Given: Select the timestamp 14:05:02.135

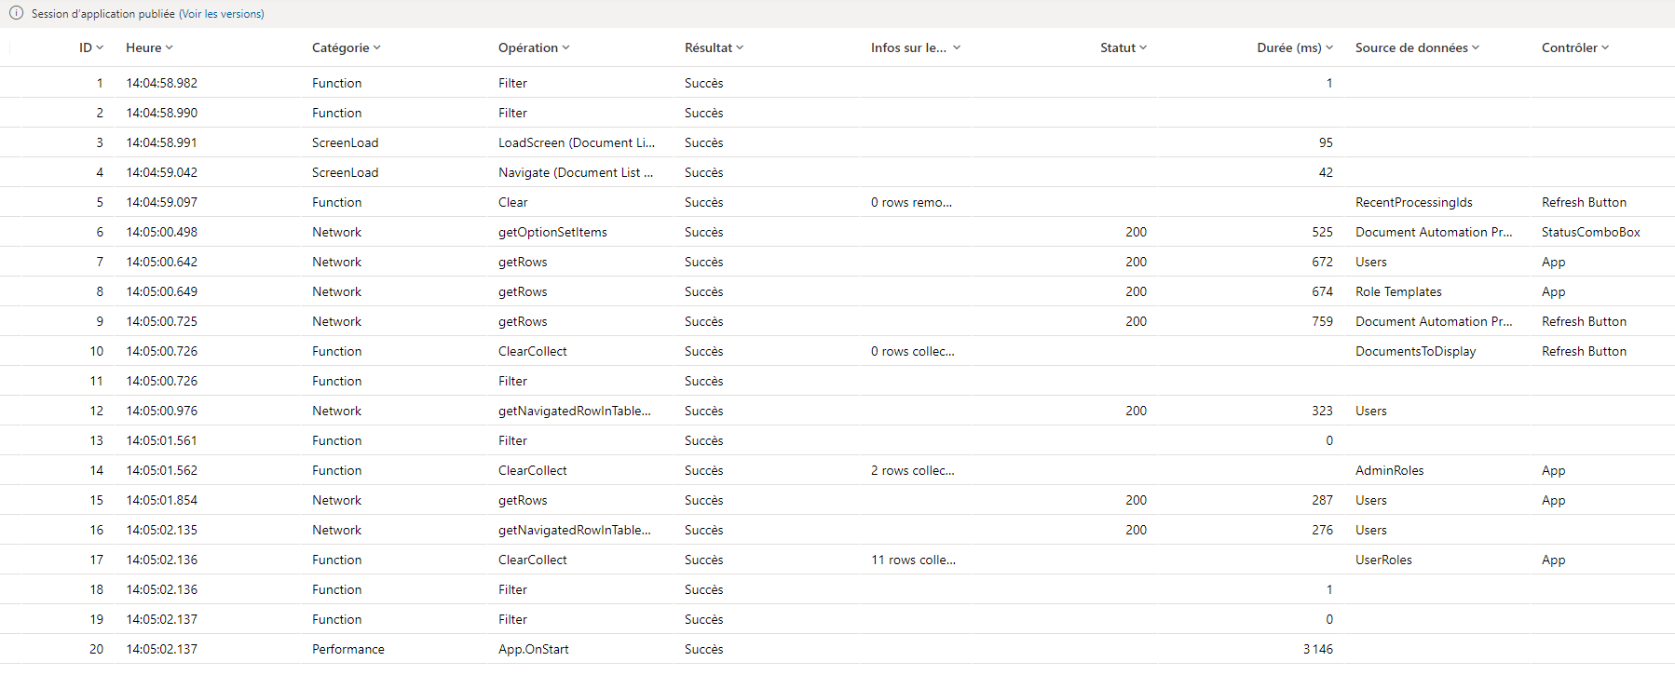Looking at the screenshot, I should (x=162, y=530).
